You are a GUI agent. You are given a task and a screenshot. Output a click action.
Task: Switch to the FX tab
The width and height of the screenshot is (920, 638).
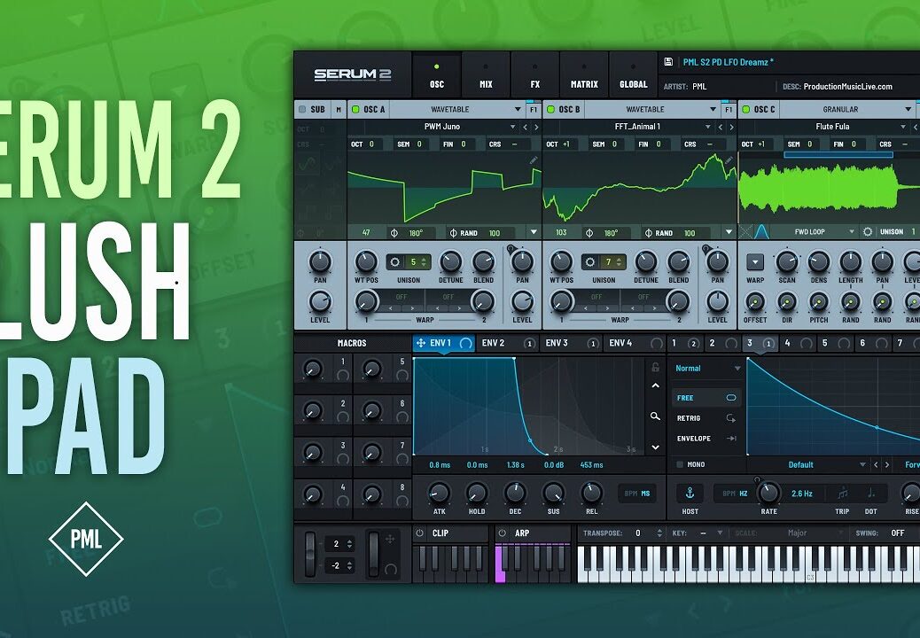coord(535,75)
